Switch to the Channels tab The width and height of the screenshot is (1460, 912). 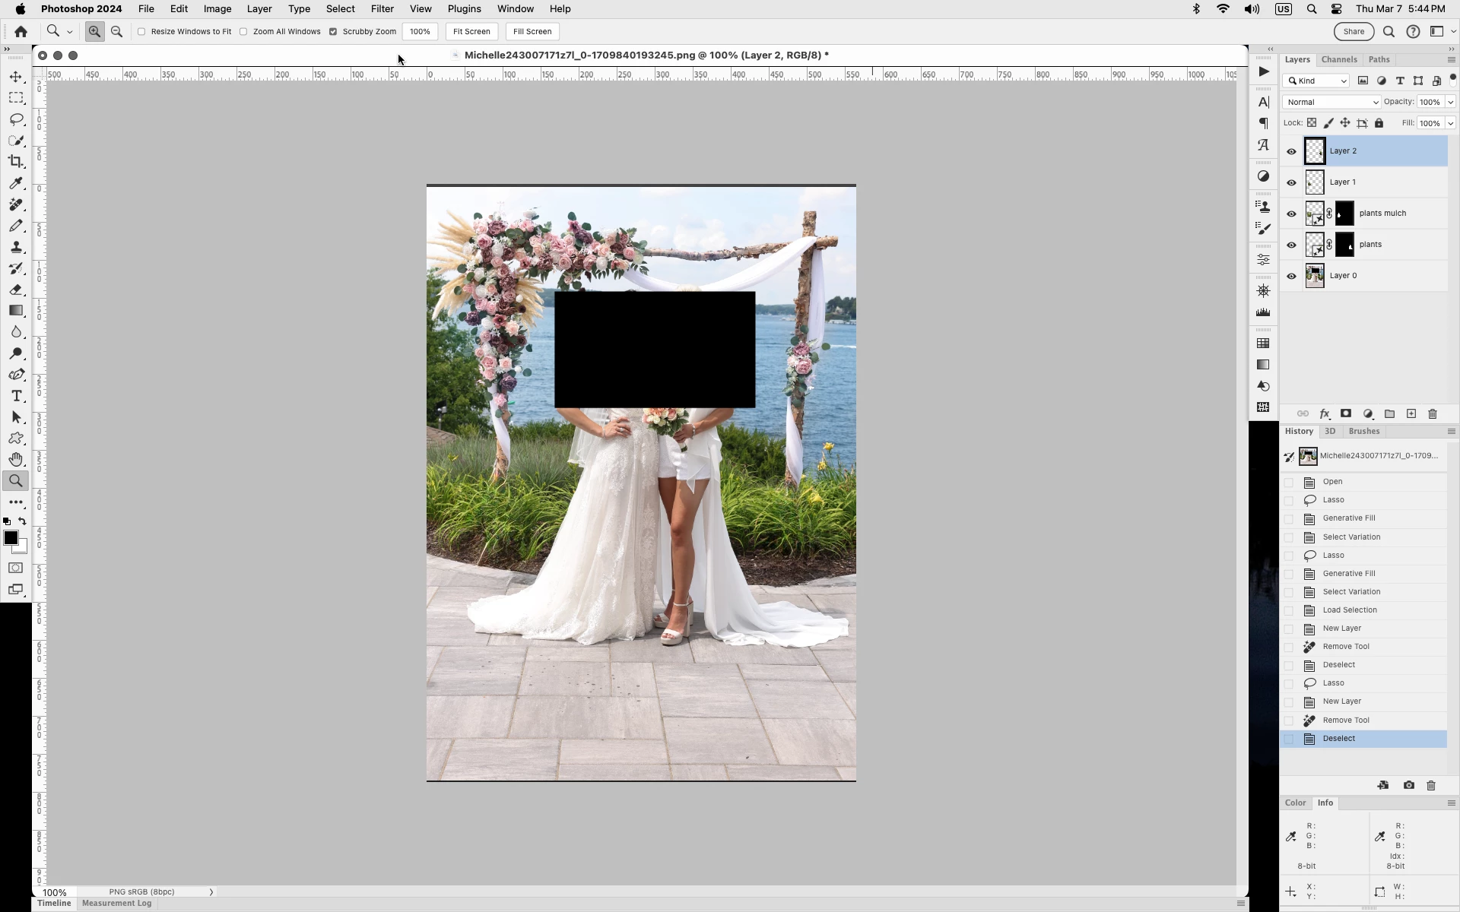[1338, 59]
